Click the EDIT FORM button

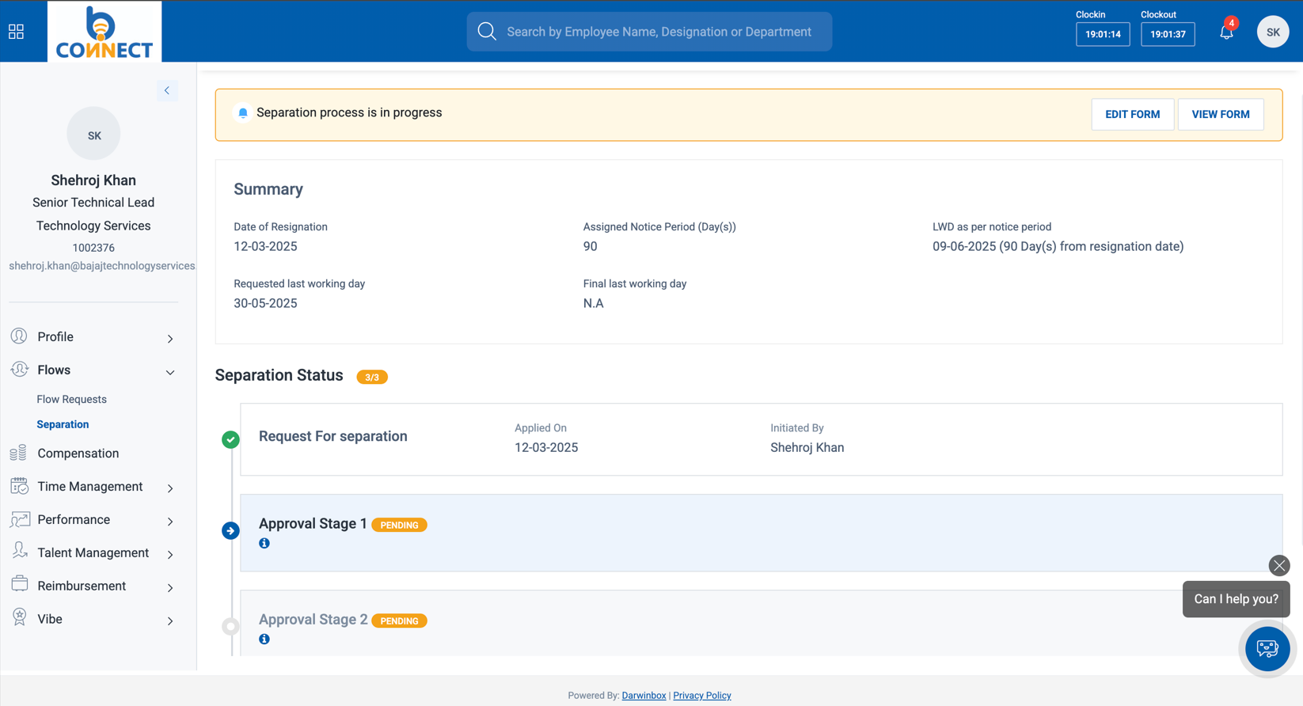click(1132, 115)
